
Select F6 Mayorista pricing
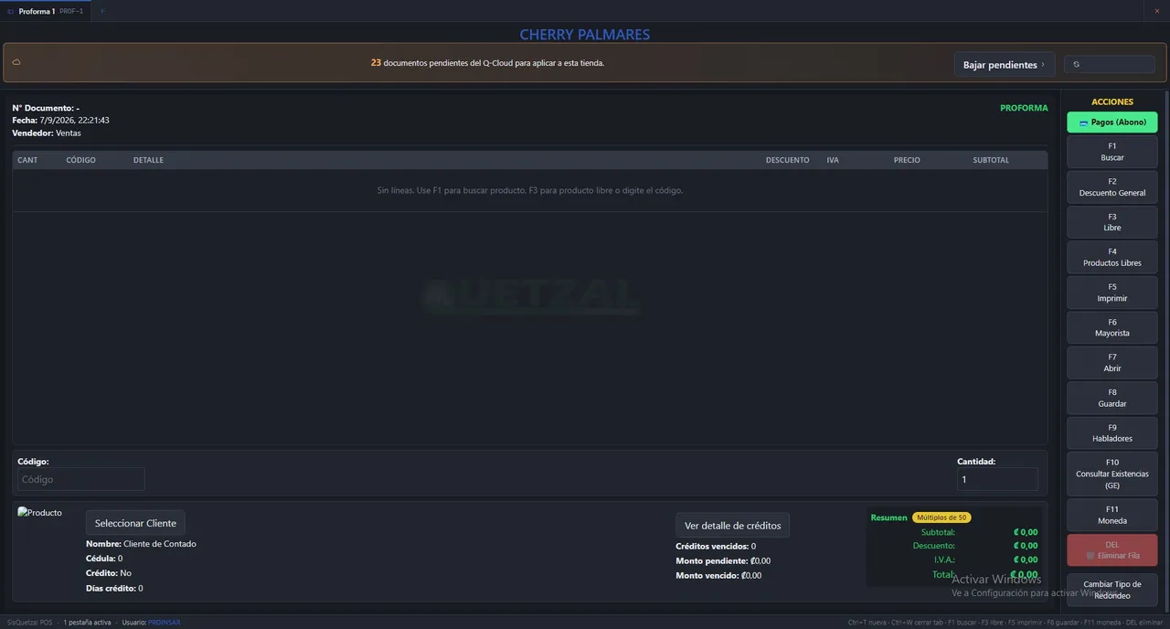[x=1112, y=328]
